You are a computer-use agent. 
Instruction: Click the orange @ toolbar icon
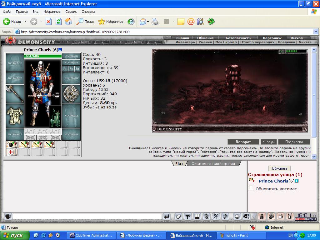(x=191, y=22)
